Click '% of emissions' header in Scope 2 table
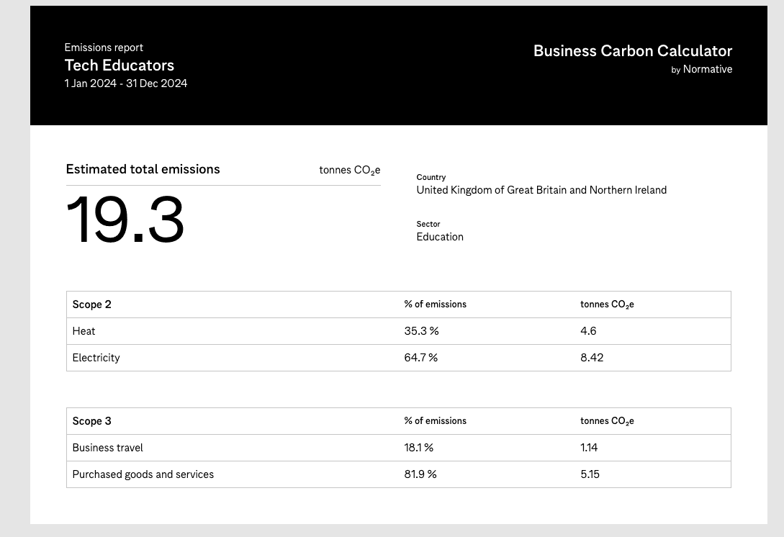Screen dimensions: 784x537 pyautogui.click(x=435, y=304)
